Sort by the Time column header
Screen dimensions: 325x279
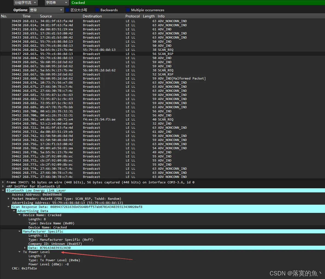tap(30, 16)
